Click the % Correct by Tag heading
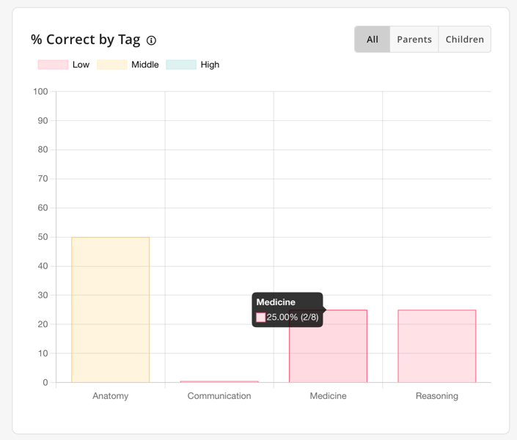 [x=85, y=40]
